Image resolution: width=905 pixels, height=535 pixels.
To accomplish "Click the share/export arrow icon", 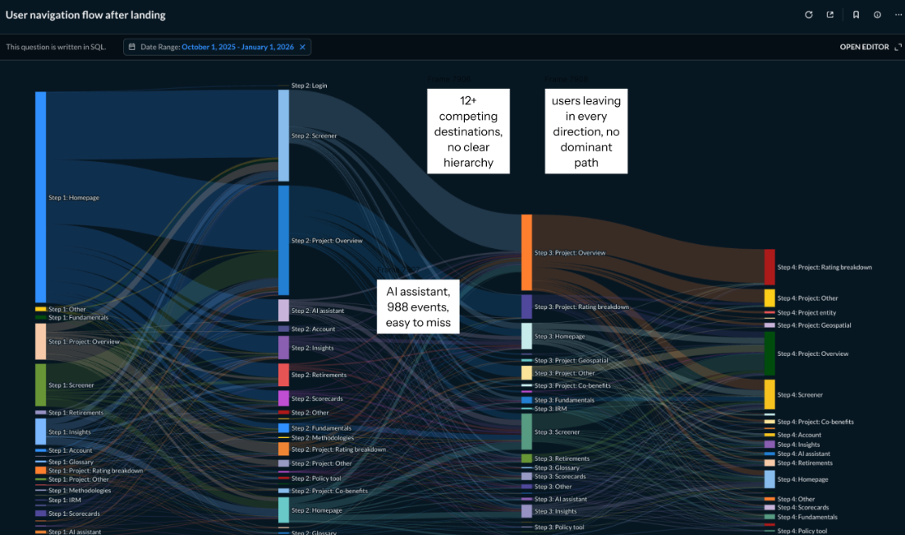I will pos(830,15).
